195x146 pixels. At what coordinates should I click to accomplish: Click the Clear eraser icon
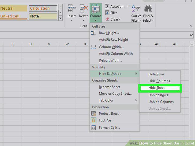pos(107,19)
